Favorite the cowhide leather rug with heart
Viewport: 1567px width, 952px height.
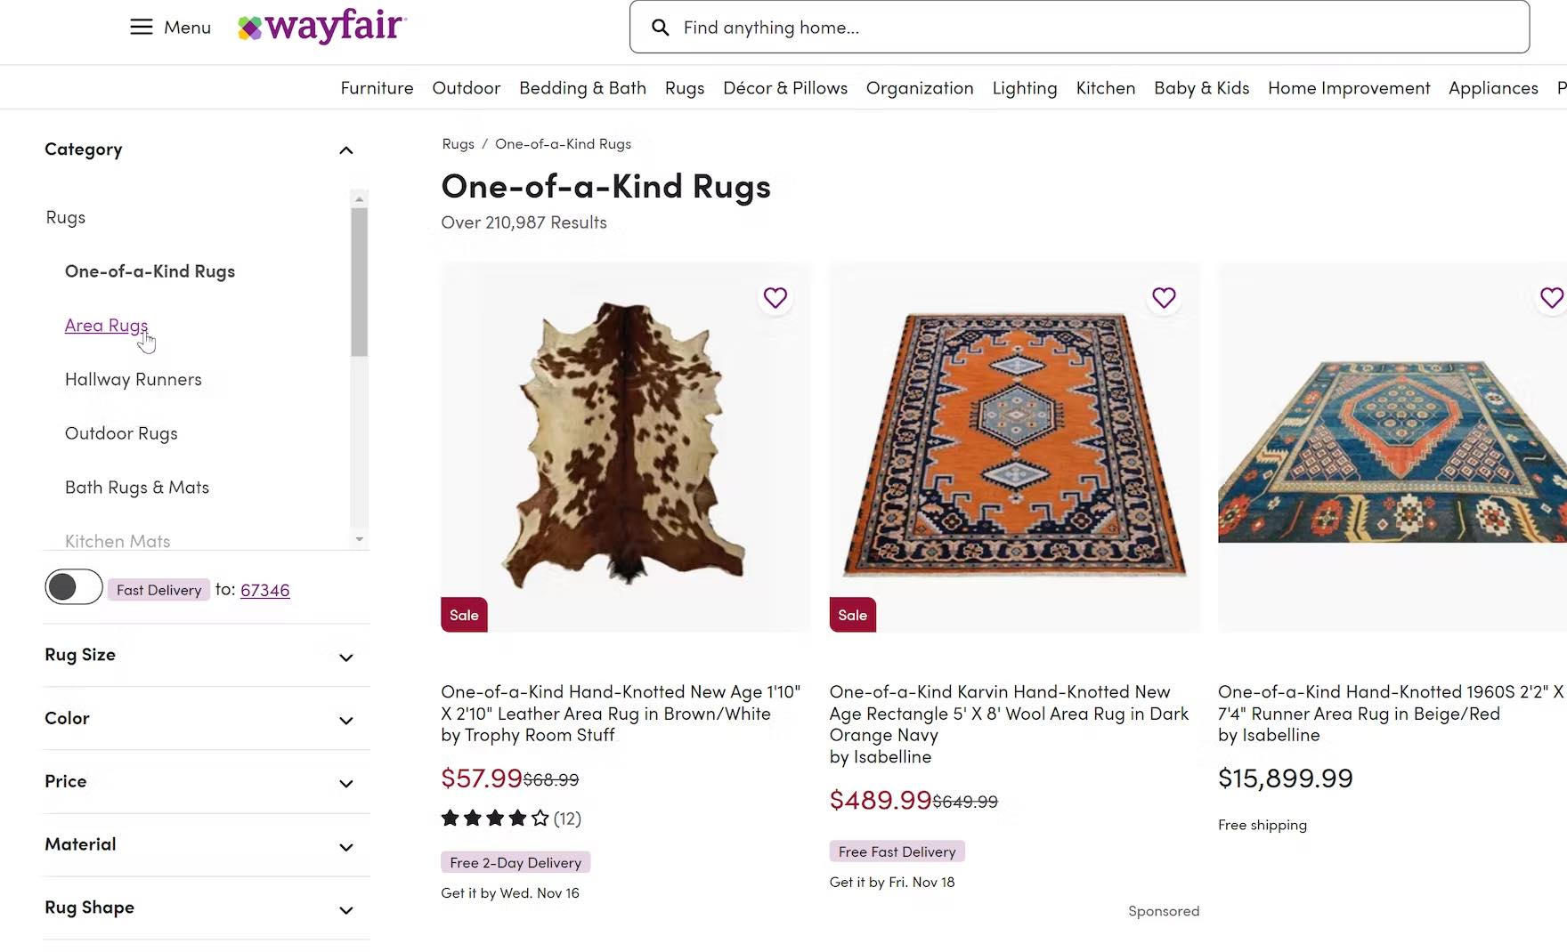(775, 297)
